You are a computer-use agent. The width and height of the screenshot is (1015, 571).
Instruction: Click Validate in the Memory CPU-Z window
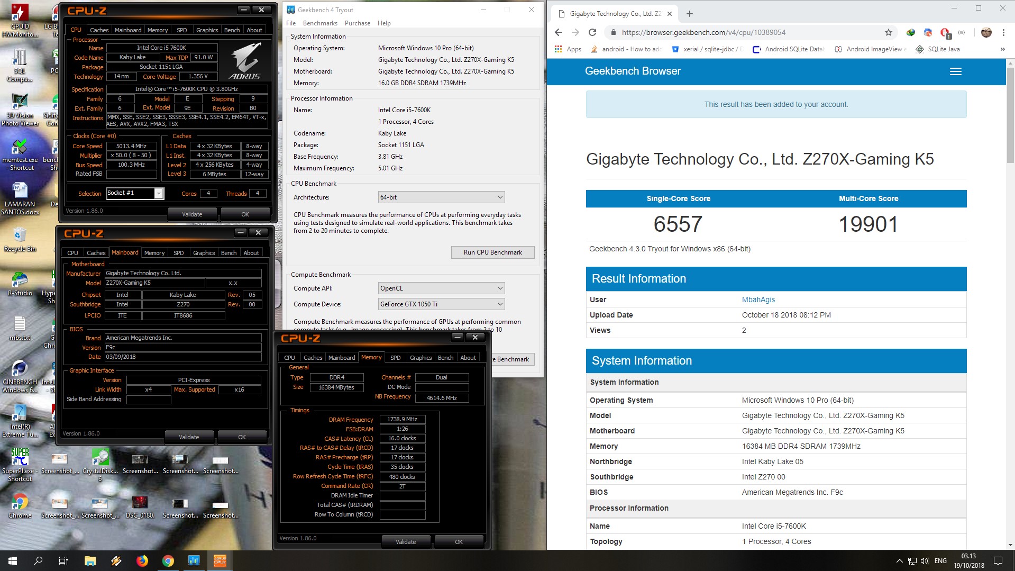pyautogui.click(x=406, y=542)
